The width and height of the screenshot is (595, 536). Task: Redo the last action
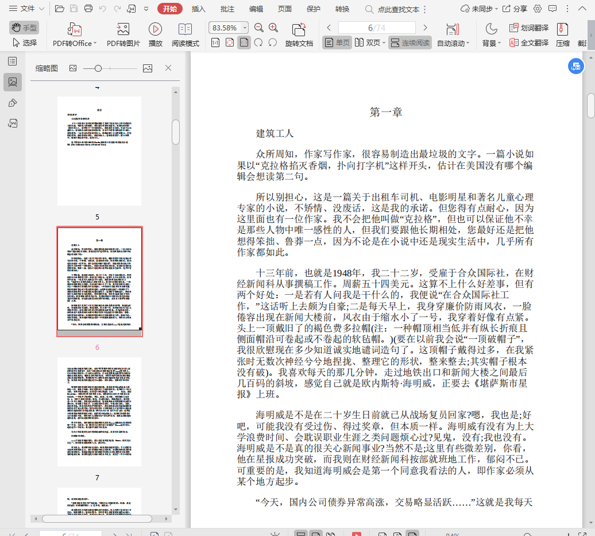tap(117, 9)
